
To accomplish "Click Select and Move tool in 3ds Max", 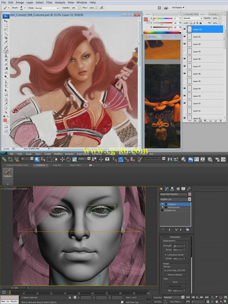I will coord(62,159).
